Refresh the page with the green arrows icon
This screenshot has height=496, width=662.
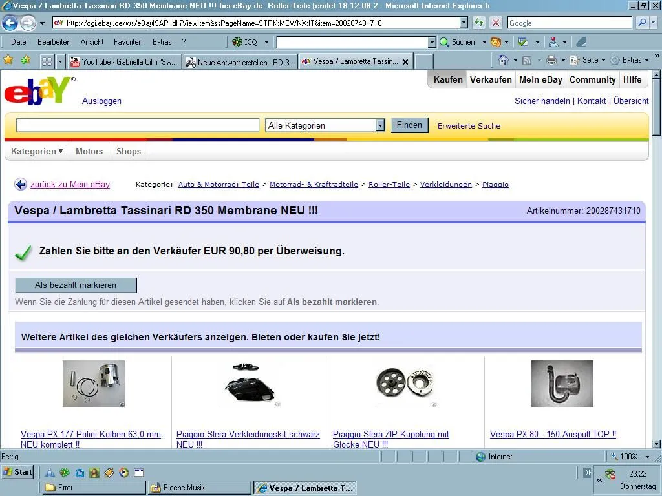479,23
